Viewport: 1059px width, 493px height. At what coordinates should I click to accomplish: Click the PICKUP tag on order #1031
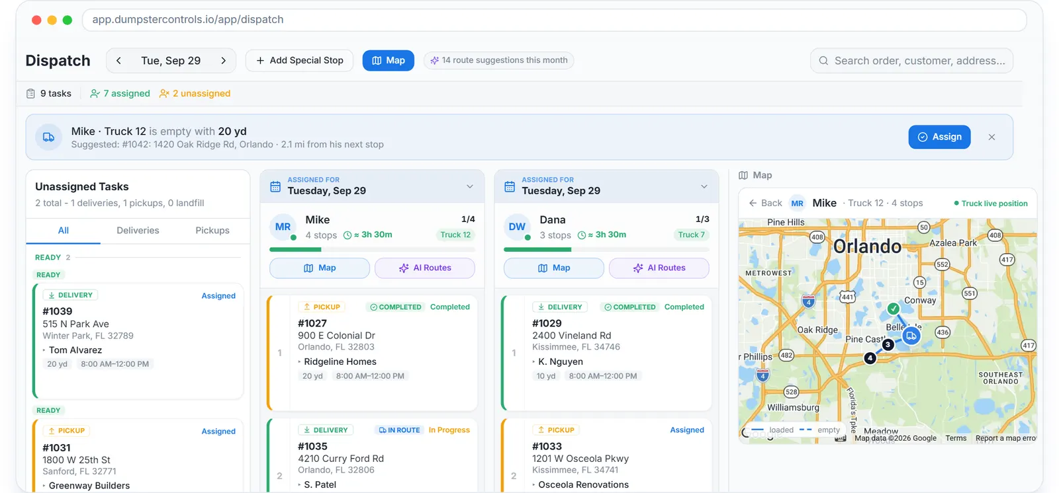[67, 431]
